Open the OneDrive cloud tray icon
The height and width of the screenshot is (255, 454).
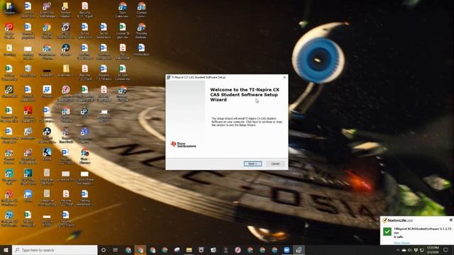coord(404,250)
